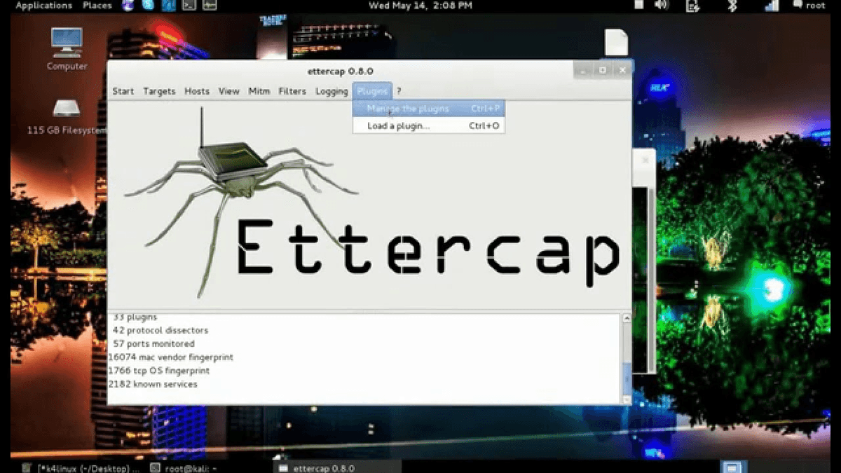
Task: Click '16074 mac vendor fingerprint' line
Action: click(170, 357)
